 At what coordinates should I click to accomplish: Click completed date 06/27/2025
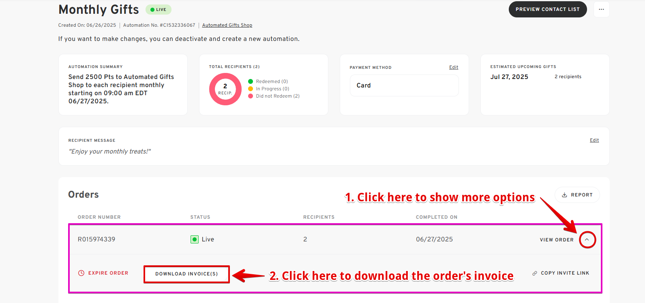(434, 239)
